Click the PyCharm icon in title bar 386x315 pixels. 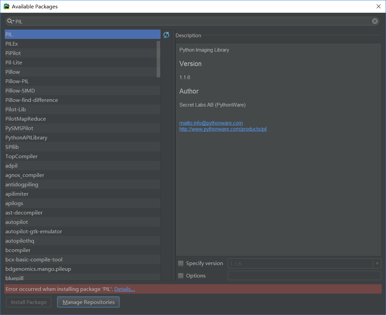(x=6, y=6)
